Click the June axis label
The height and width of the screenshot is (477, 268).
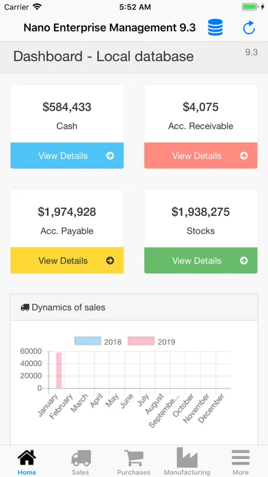[x=127, y=401]
